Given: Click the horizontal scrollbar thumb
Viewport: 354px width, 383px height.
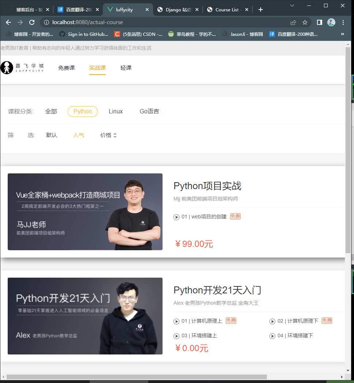Looking at the screenshot, I should (137, 377).
